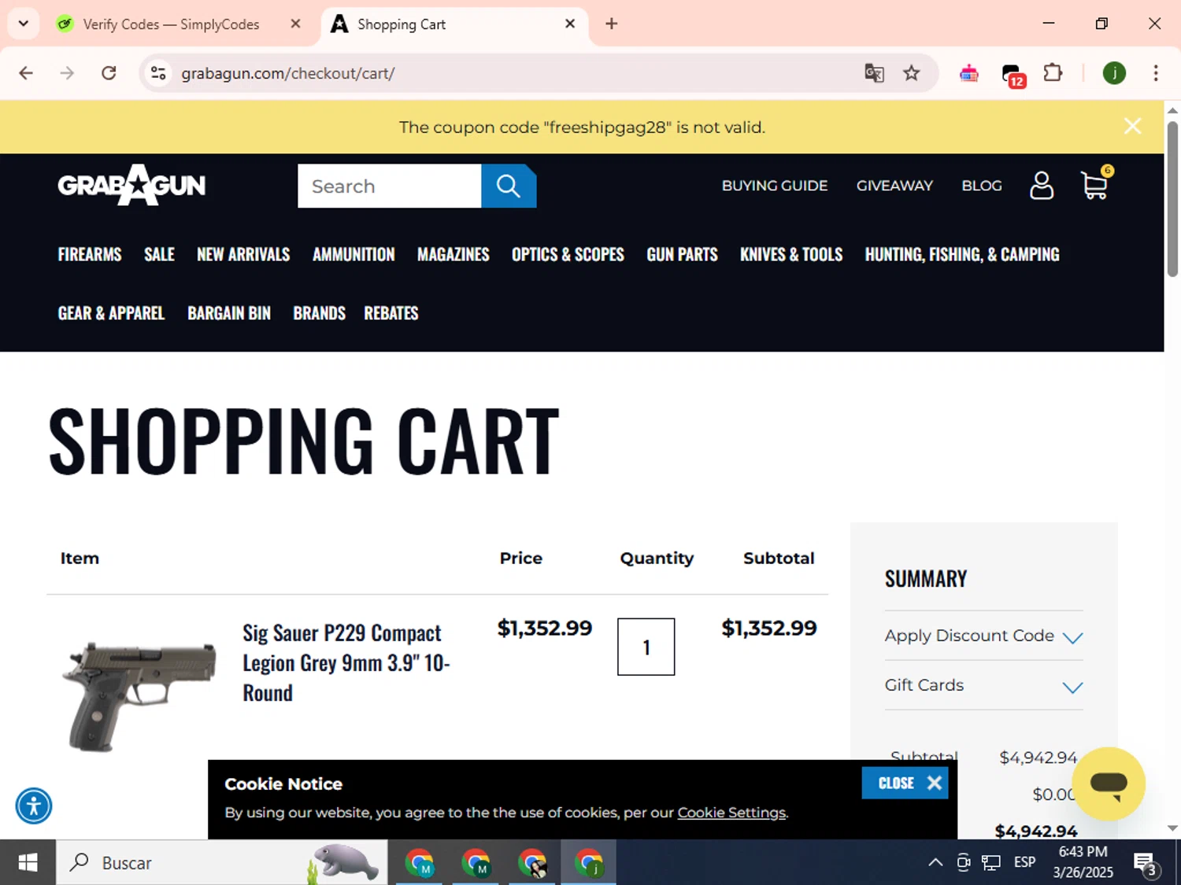Close the Cookie Notice with CLOSE button
Image resolution: width=1181 pixels, height=885 pixels.
[x=905, y=783]
